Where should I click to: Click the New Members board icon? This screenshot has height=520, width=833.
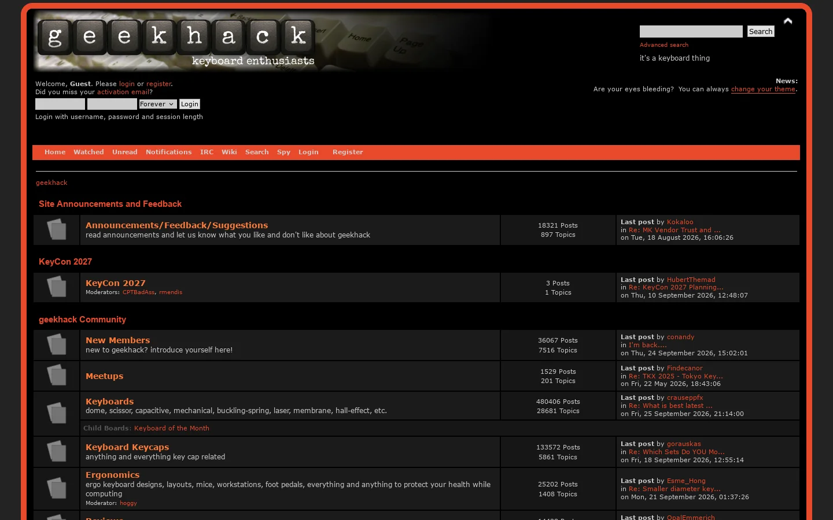point(56,344)
